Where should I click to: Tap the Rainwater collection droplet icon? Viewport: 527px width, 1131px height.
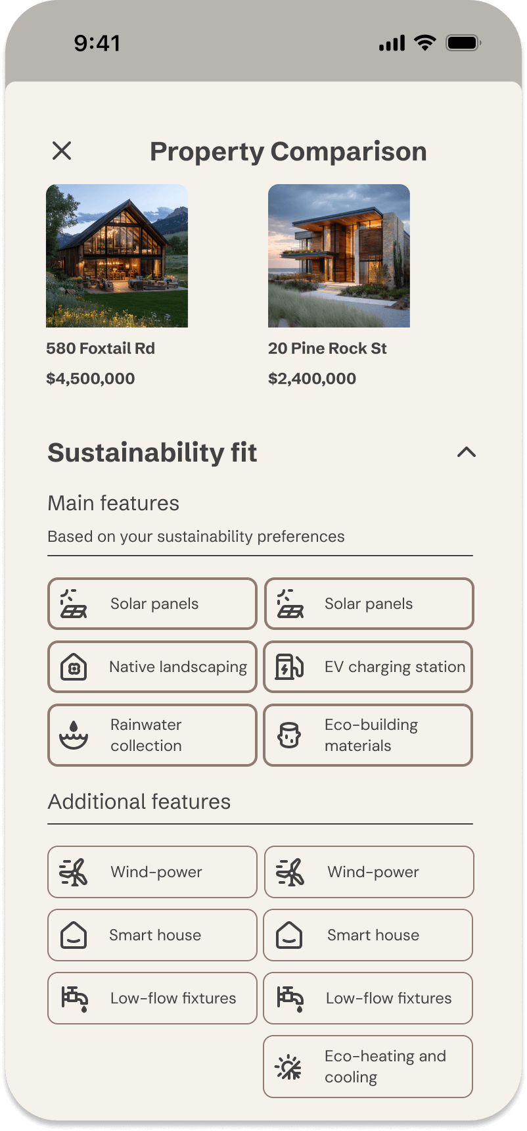point(74,735)
